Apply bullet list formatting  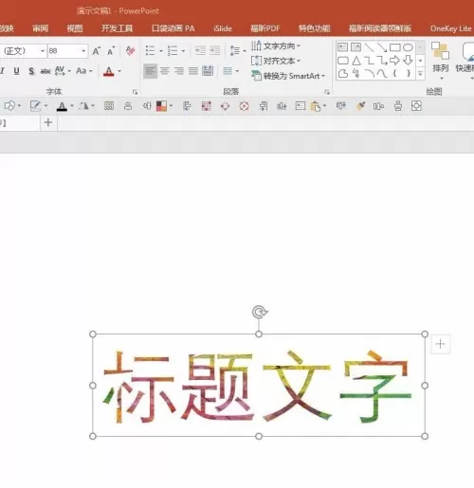click(x=150, y=50)
